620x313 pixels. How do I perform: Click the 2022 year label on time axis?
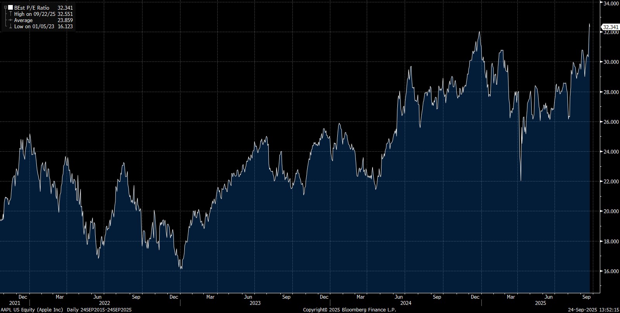point(105,303)
